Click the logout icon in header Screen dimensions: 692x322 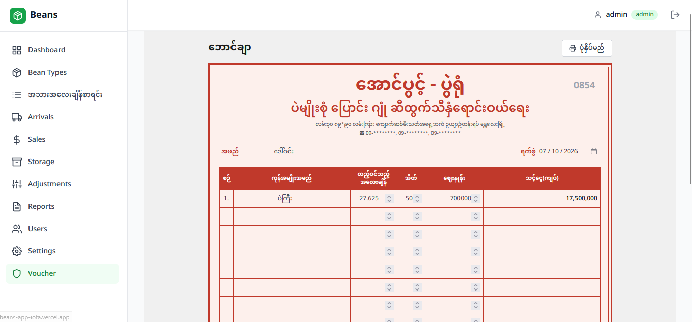point(675,15)
